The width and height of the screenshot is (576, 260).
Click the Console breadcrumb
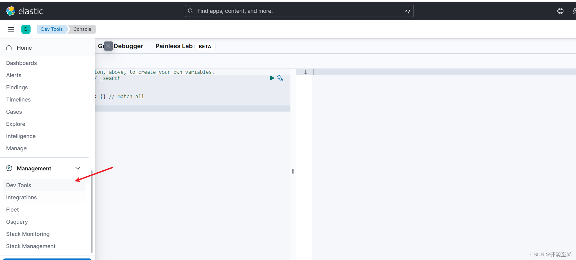click(82, 29)
